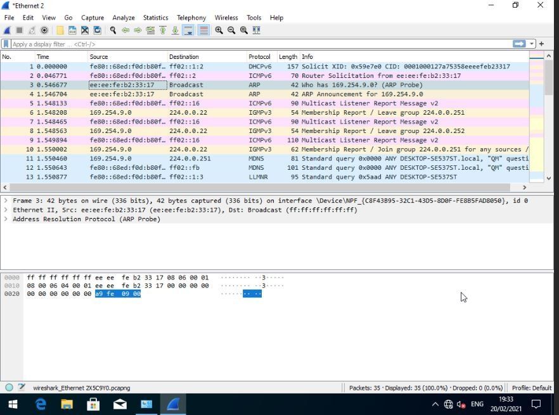The image size is (559, 415).
Task: Click into the display filter field
Action: [261, 44]
